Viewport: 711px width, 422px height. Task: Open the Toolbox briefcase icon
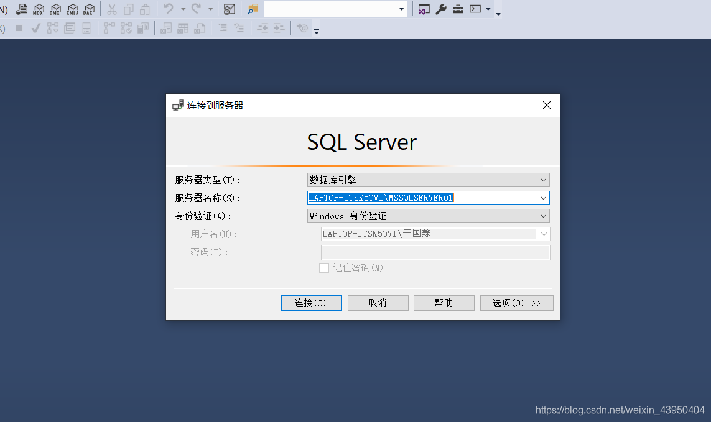click(x=458, y=9)
